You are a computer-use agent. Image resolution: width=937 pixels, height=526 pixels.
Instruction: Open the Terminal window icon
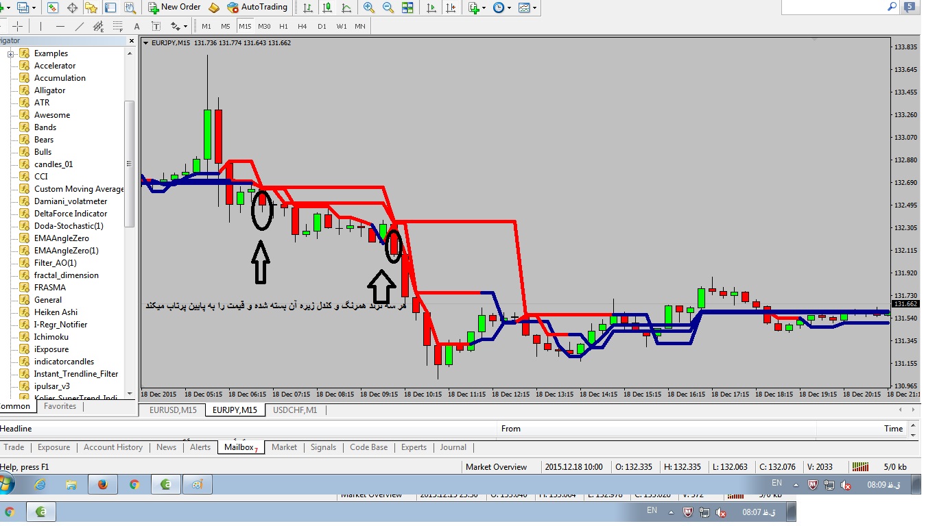[110, 8]
